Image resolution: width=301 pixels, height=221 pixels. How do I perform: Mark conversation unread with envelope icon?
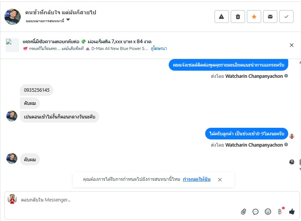click(x=270, y=17)
